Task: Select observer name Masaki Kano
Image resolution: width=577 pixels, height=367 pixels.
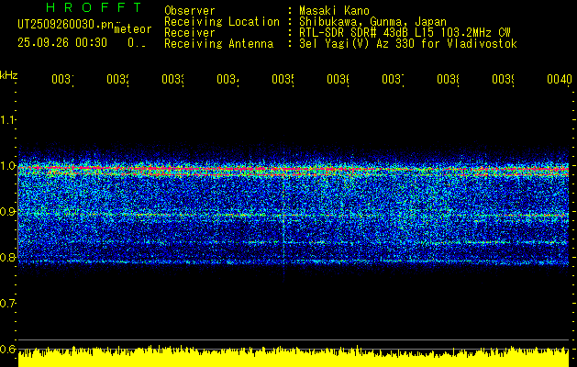Action: click(x=334, y=10)
